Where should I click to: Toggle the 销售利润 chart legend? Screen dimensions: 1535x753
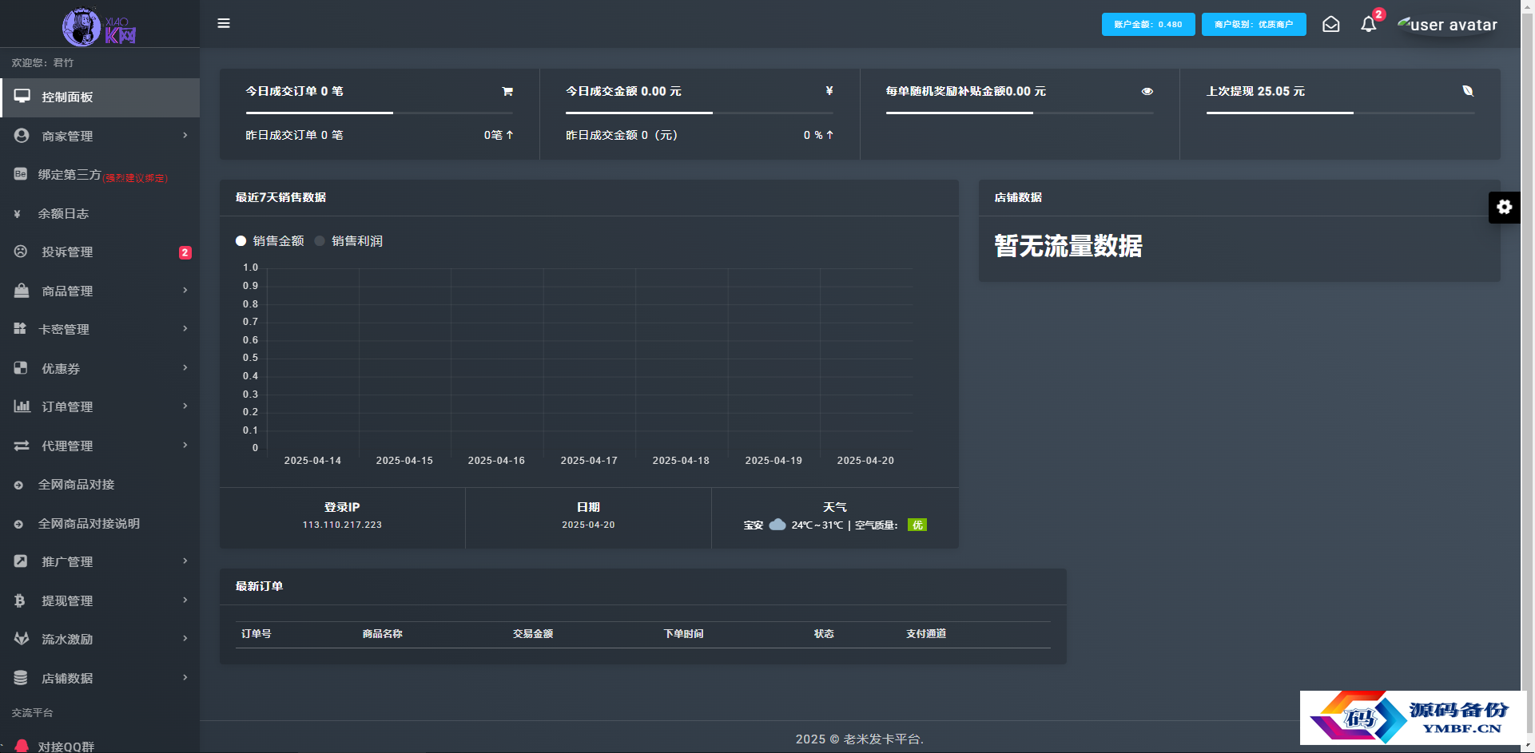click(348, 241)
